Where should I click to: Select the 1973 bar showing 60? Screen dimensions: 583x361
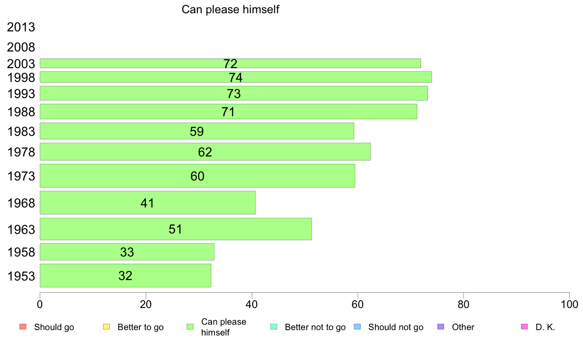[197, 176]
